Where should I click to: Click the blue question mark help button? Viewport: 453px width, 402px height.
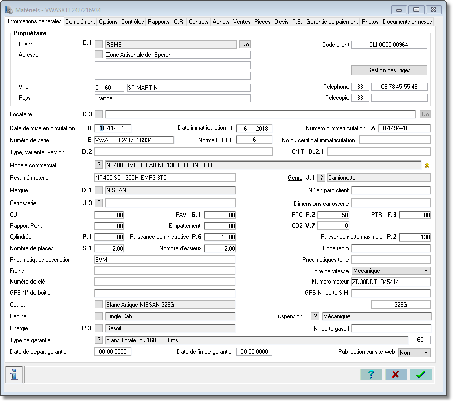[x=371, y=374]
